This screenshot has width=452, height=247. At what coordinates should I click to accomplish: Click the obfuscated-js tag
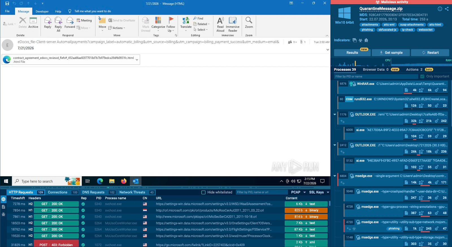coord(387,30)
